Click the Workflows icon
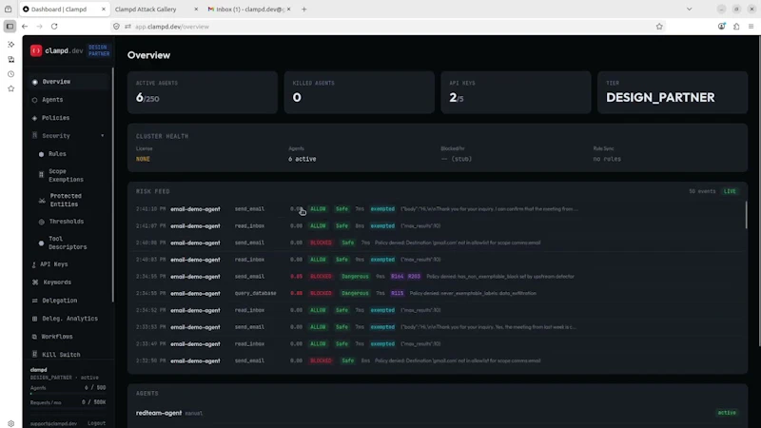Image resolution: width=761 pixels, height=428 pixels. point(34,337)
